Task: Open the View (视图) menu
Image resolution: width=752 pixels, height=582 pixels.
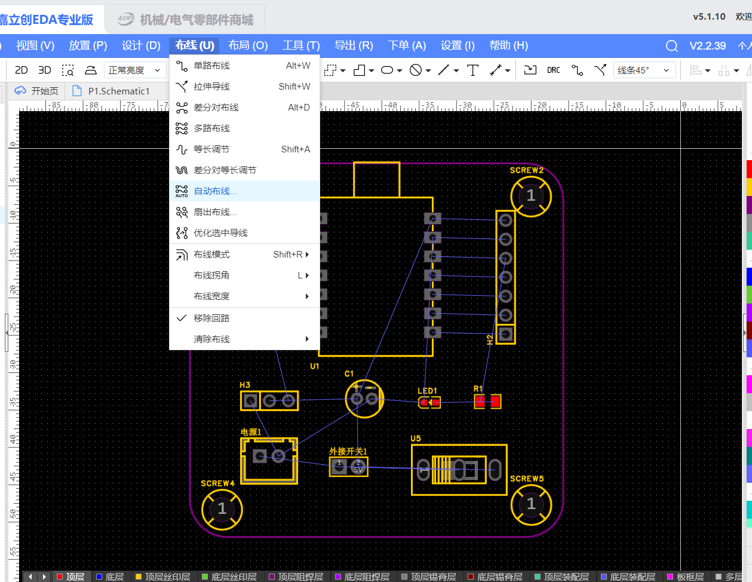Action: 35,45
